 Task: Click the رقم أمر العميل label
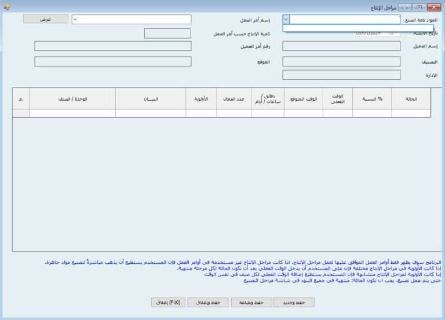click(x=255, y=46)
